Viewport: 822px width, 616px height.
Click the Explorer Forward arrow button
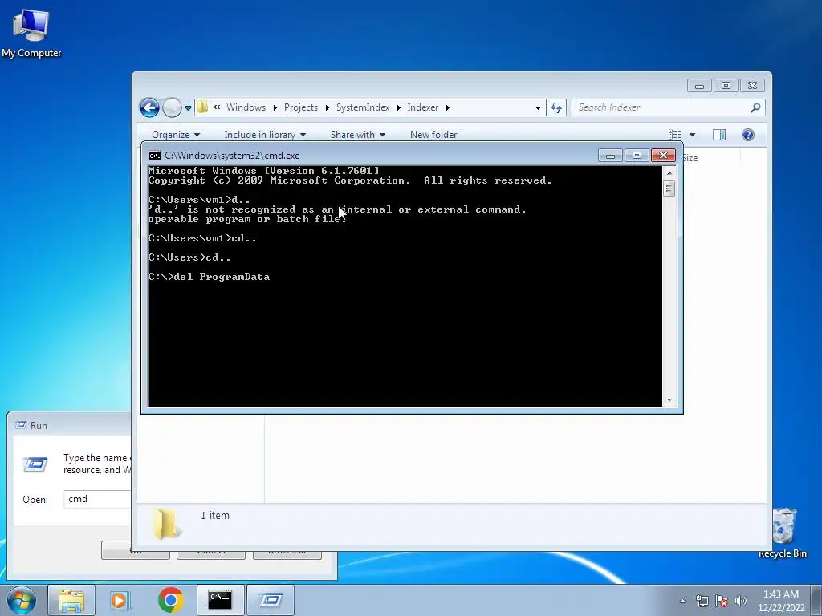point(172,108)
